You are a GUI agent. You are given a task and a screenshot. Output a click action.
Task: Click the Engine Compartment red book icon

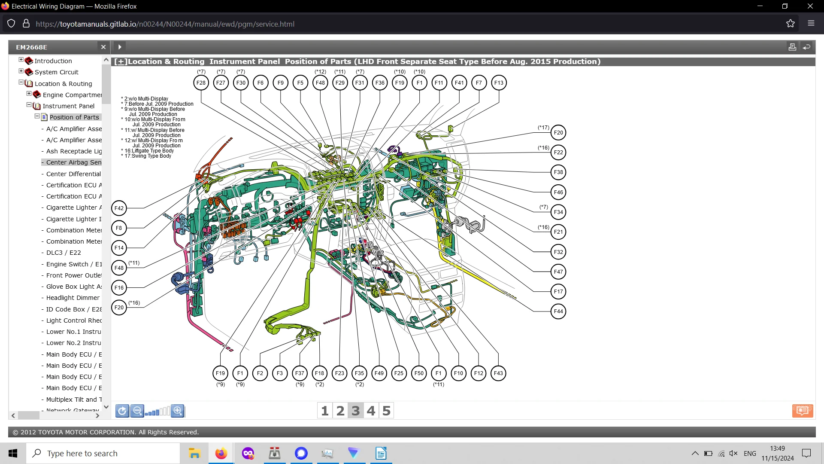(x=37, y=95)
